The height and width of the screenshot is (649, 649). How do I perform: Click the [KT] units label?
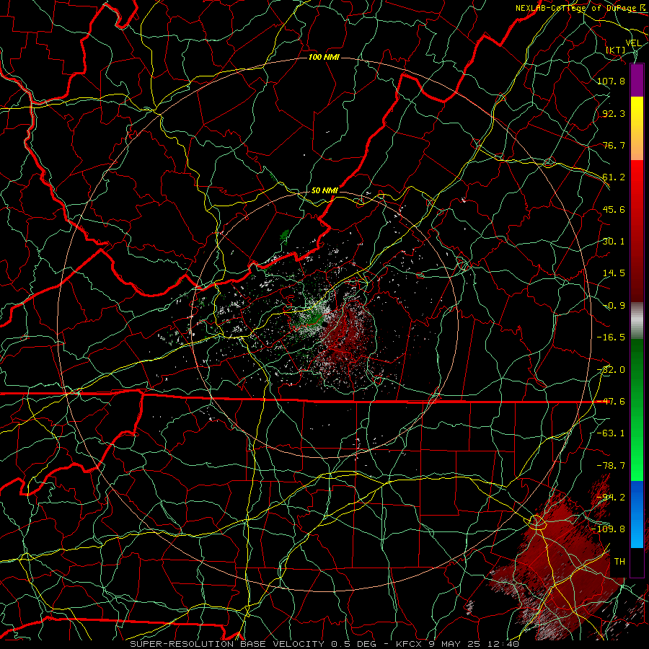click(x=616, y=50)
